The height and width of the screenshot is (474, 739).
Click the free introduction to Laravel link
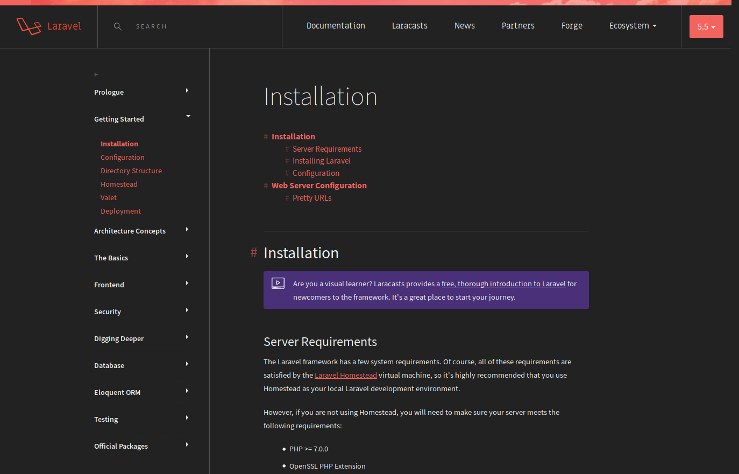coord(503,284)
